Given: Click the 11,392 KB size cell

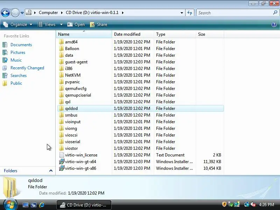Looking at the screenshot, I should (x=212, y=162).
